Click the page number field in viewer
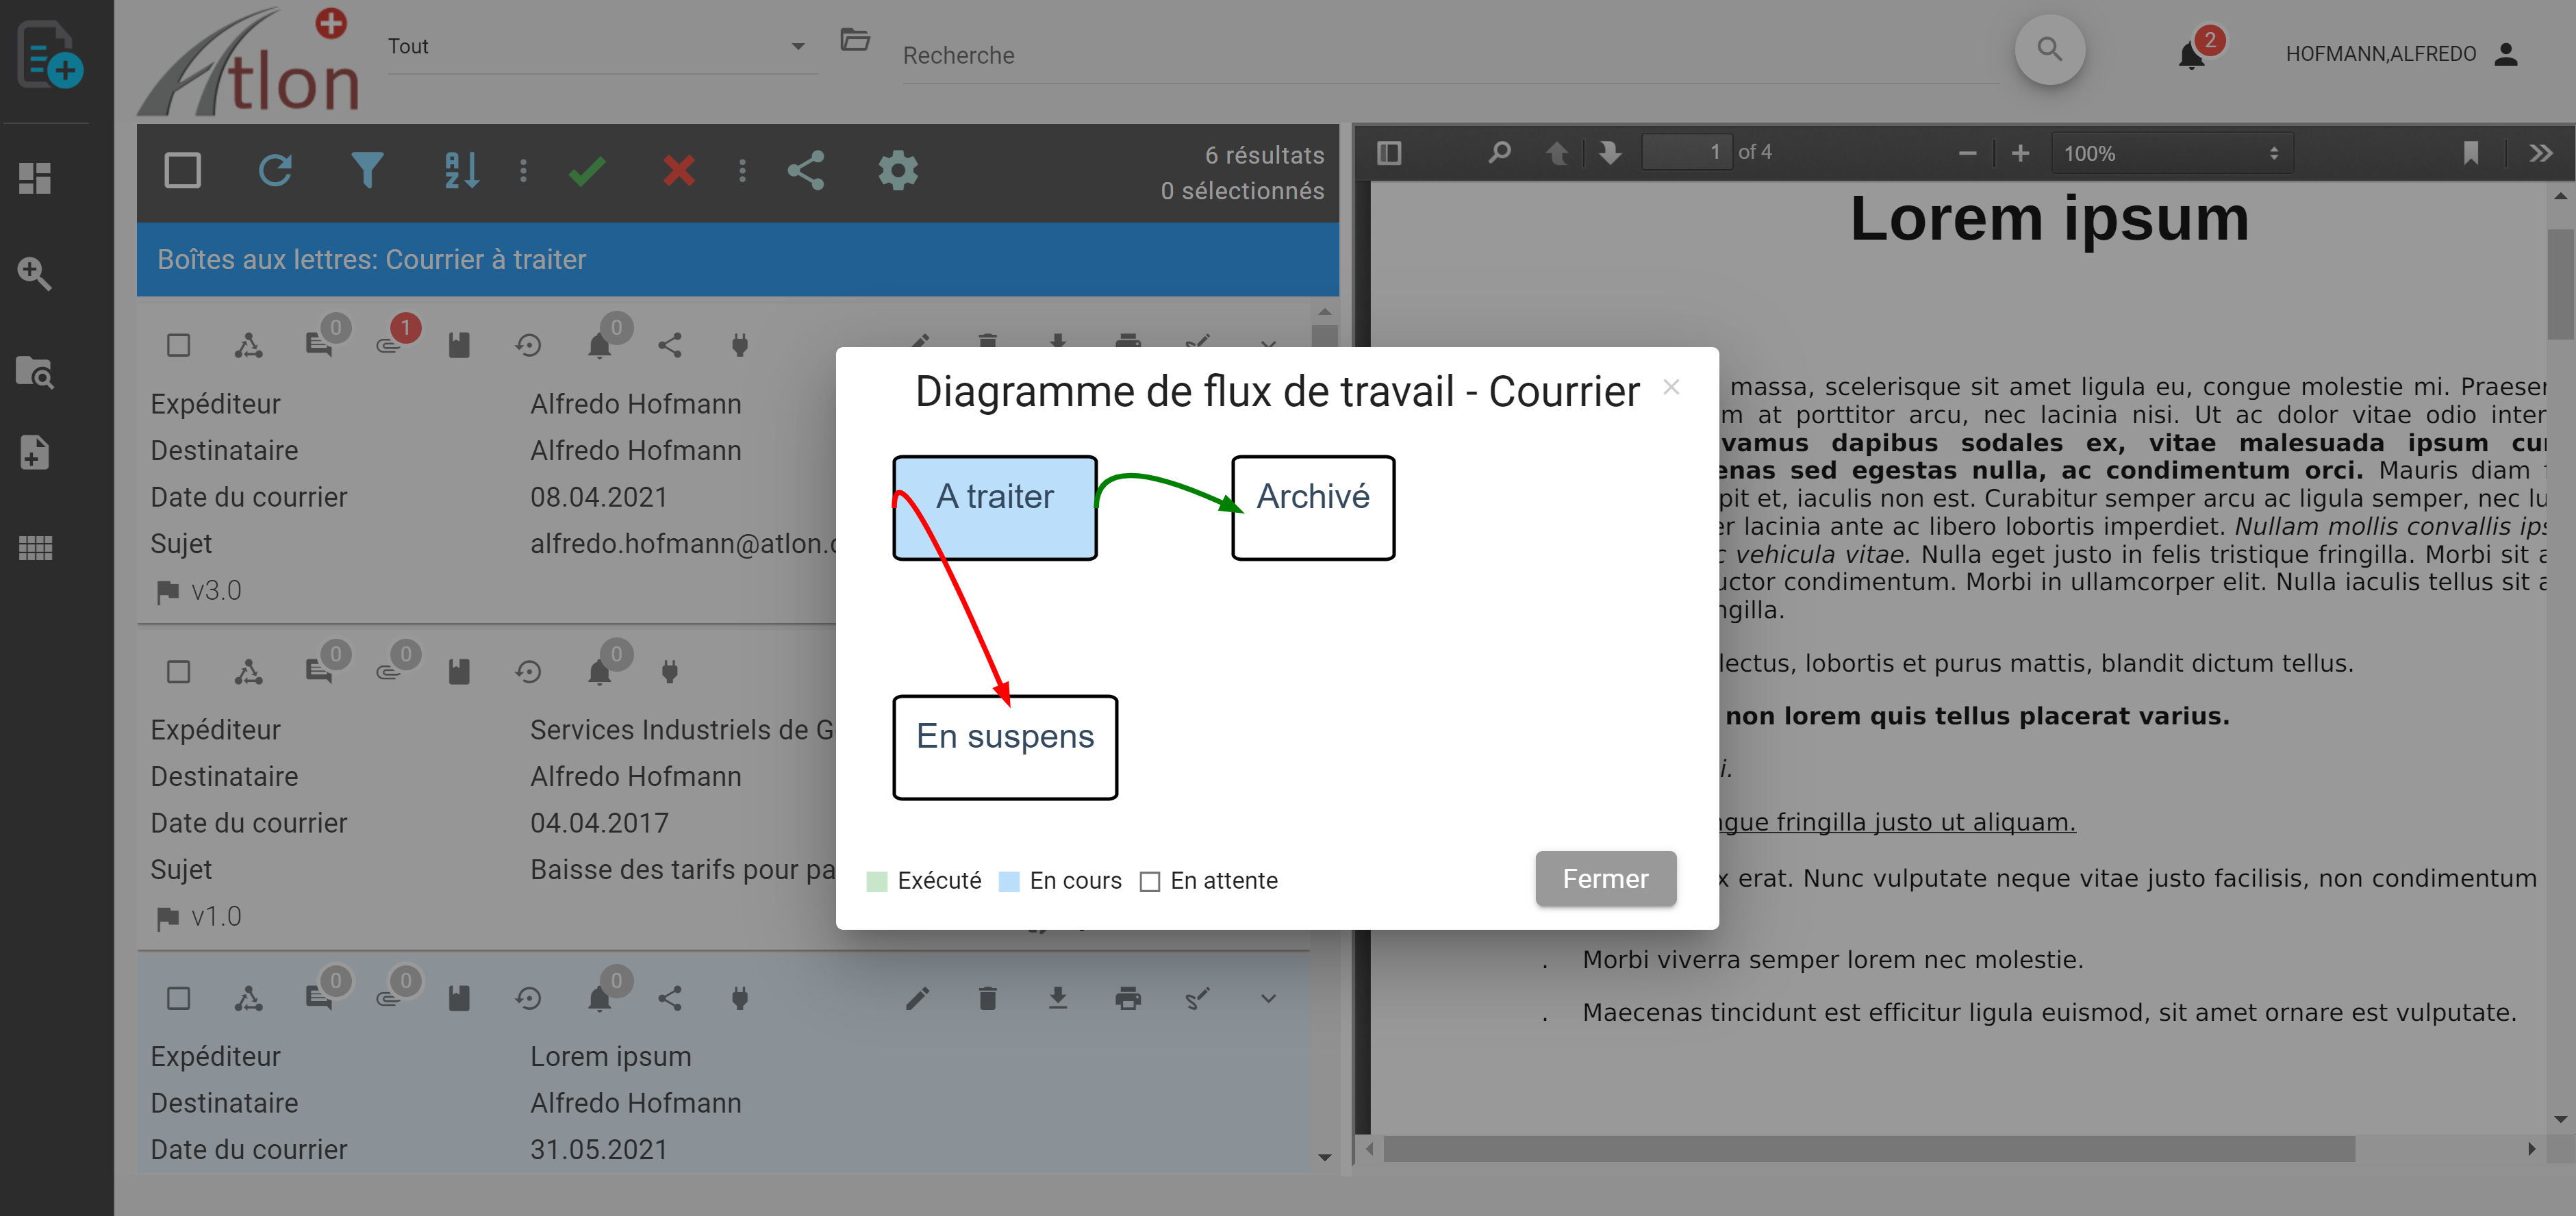Screen dimensions: 2576x1216 pos(1687,153)
